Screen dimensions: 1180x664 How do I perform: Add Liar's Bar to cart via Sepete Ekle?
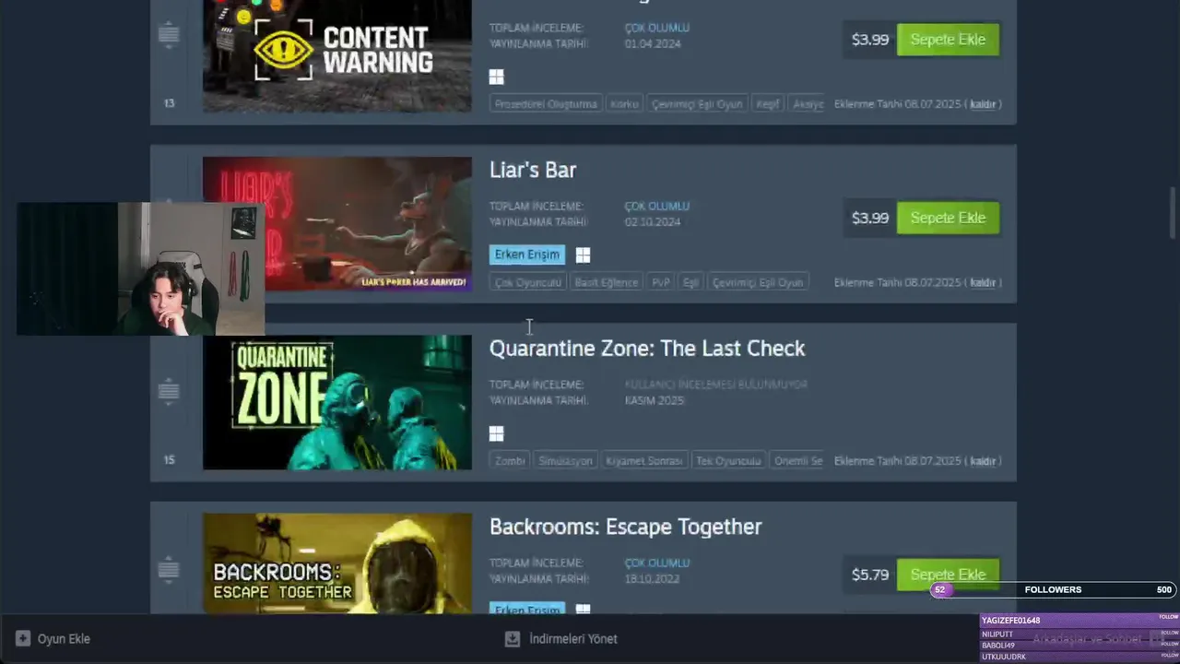[948, 218]
